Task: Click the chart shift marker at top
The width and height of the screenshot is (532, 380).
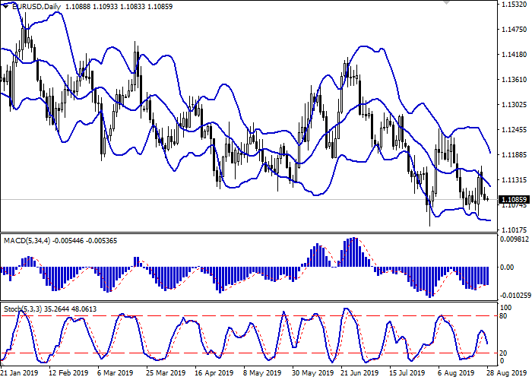Action: (x=446, y=4)
